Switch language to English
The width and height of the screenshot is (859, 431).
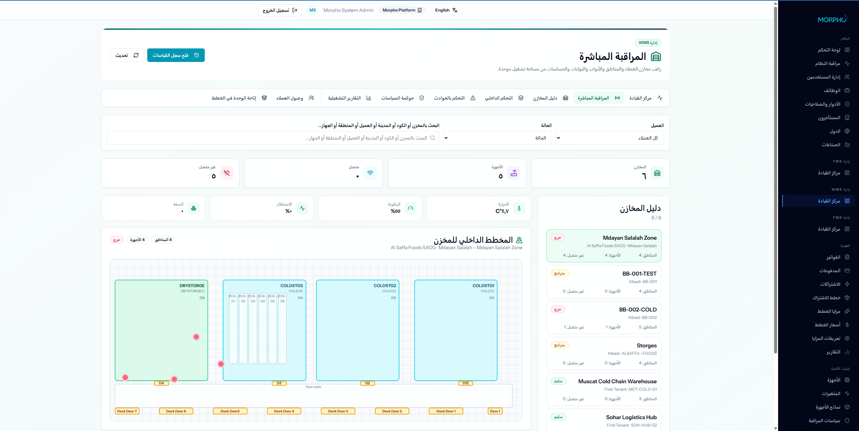coord(446,10)
